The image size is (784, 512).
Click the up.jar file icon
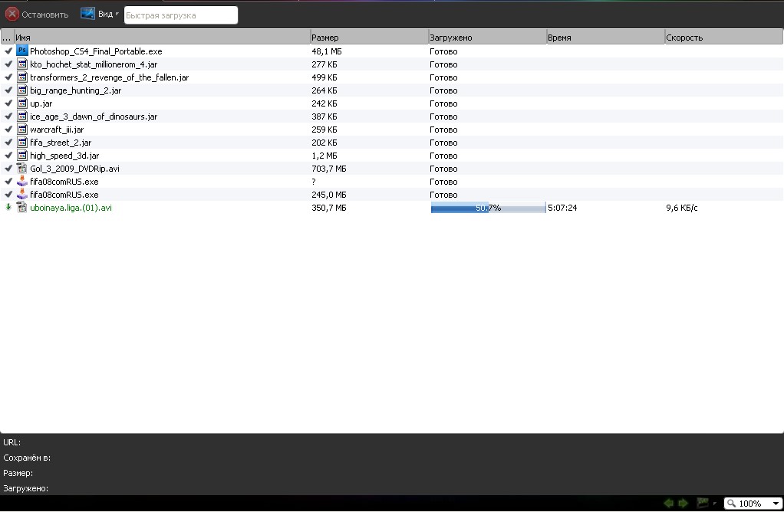tap(22, 103)
